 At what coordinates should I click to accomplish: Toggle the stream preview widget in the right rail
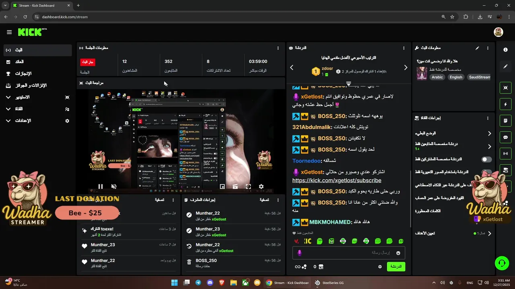(505, 88)
